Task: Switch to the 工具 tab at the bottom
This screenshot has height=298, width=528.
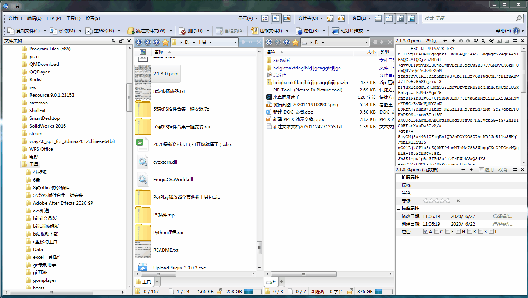Action: click(143, 281)
